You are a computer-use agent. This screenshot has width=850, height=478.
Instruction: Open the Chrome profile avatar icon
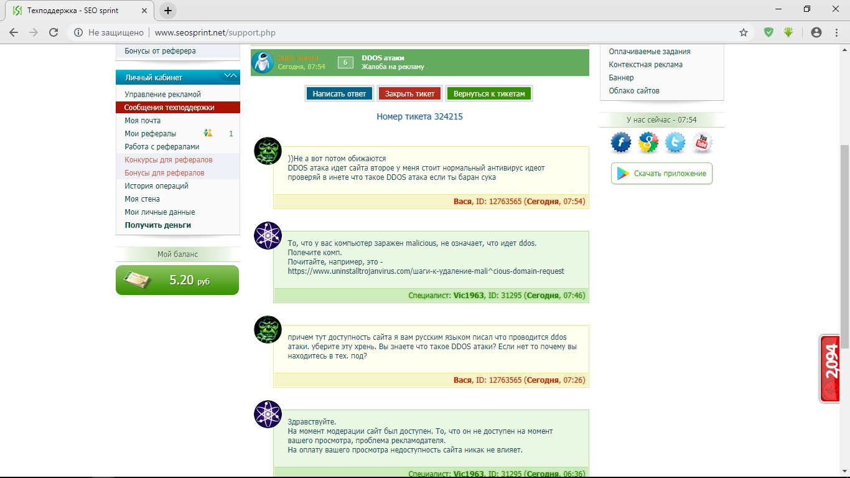click(x=816, y=32)
